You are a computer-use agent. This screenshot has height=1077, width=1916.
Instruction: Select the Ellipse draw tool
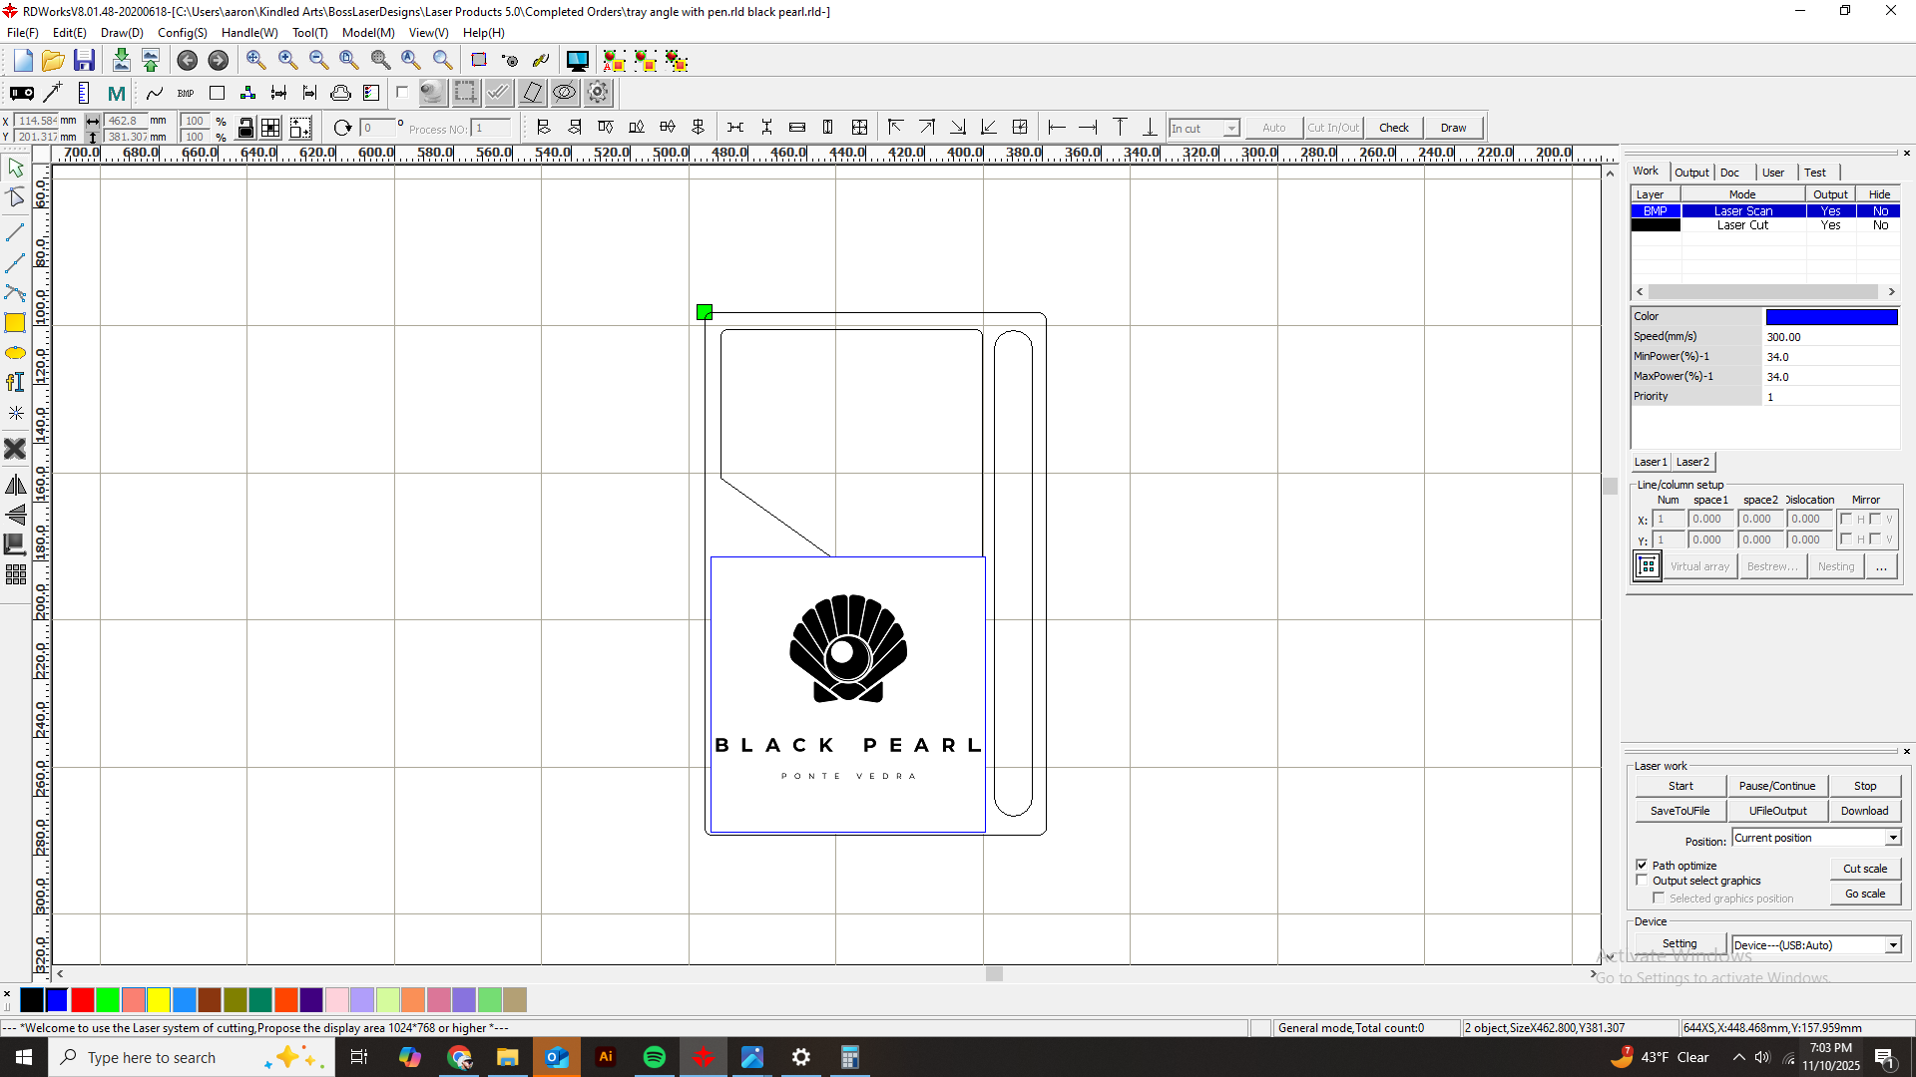point(15,353)
